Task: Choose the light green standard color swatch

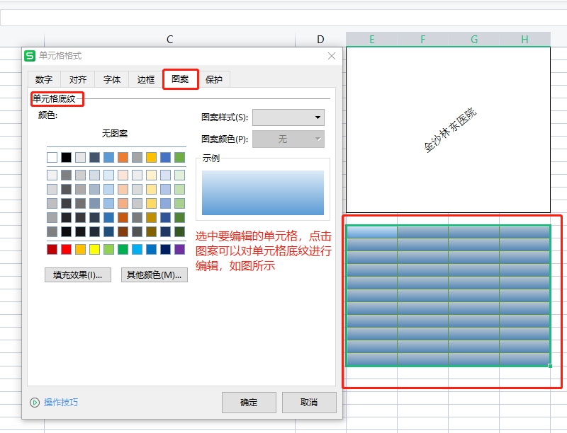Action: (x=109, y=249)
